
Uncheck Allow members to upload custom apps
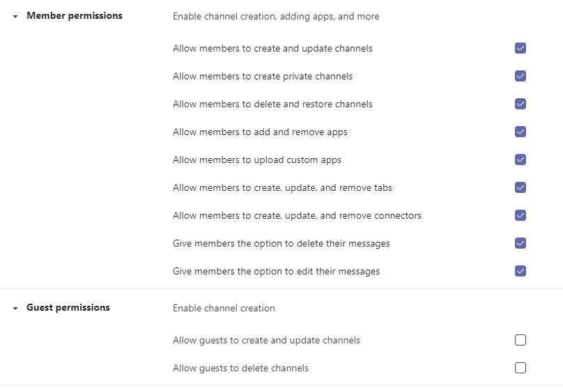click(520, 160)
